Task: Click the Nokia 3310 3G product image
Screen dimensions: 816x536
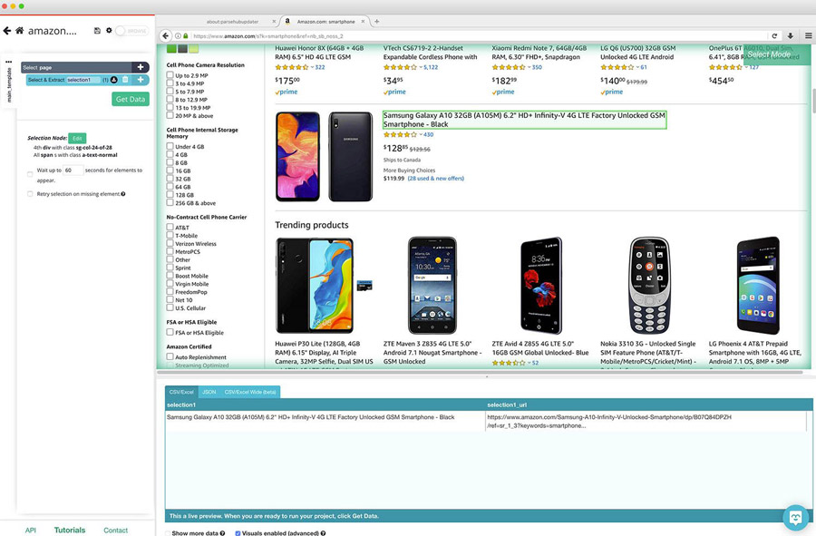Action: [x=649, y=285]
